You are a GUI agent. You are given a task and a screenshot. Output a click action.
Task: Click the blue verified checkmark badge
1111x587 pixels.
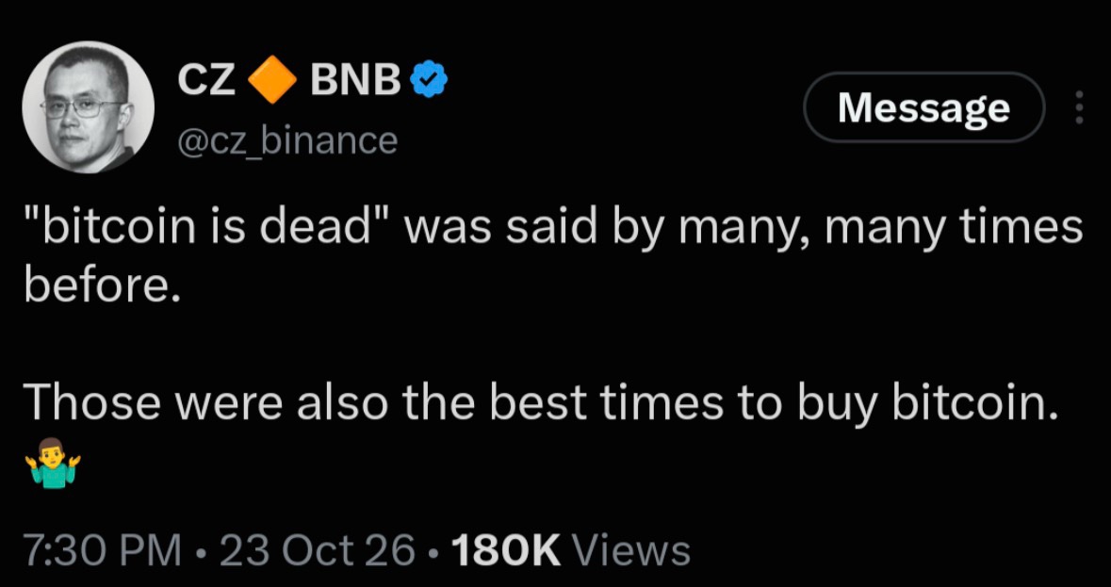(x=430, y=79)
